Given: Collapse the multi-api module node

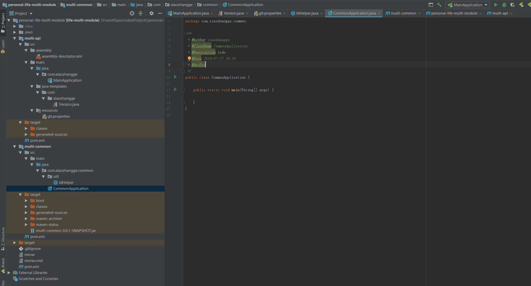Looking at the screenshot, I should [15, 38].
